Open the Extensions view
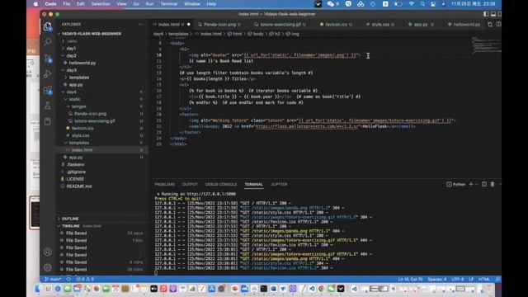Viewport: 528px width, 297px height. click(48, 90)
